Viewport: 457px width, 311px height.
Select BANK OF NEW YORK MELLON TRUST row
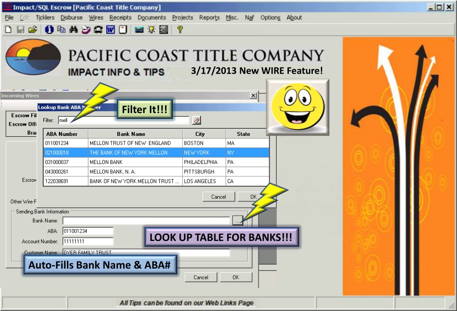pyautogui.click(x=156, y=181)
